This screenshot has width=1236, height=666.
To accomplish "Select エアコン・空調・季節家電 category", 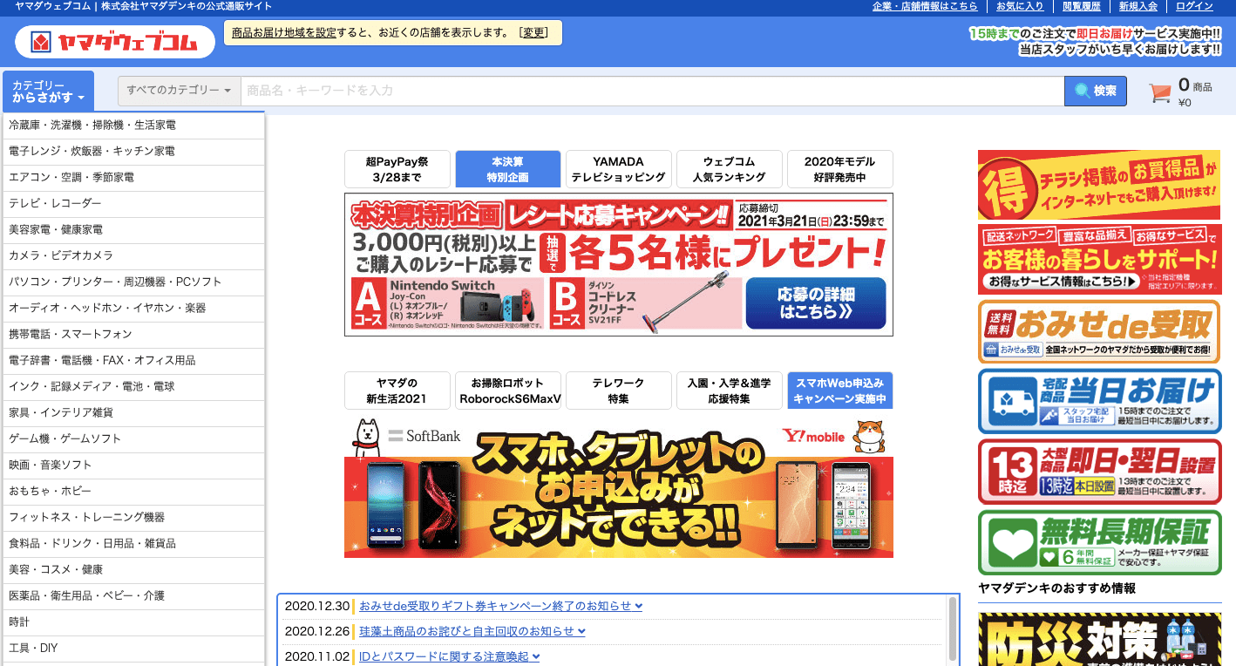I will [134, 178].
